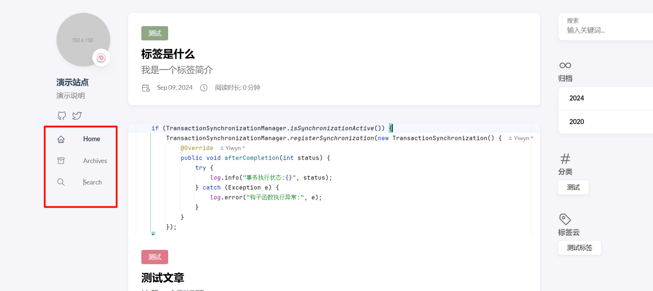Click the spiral emoji avatar badge
This screenshot has height=291, width=653.
pyautogui.click(x=101, y=58)
